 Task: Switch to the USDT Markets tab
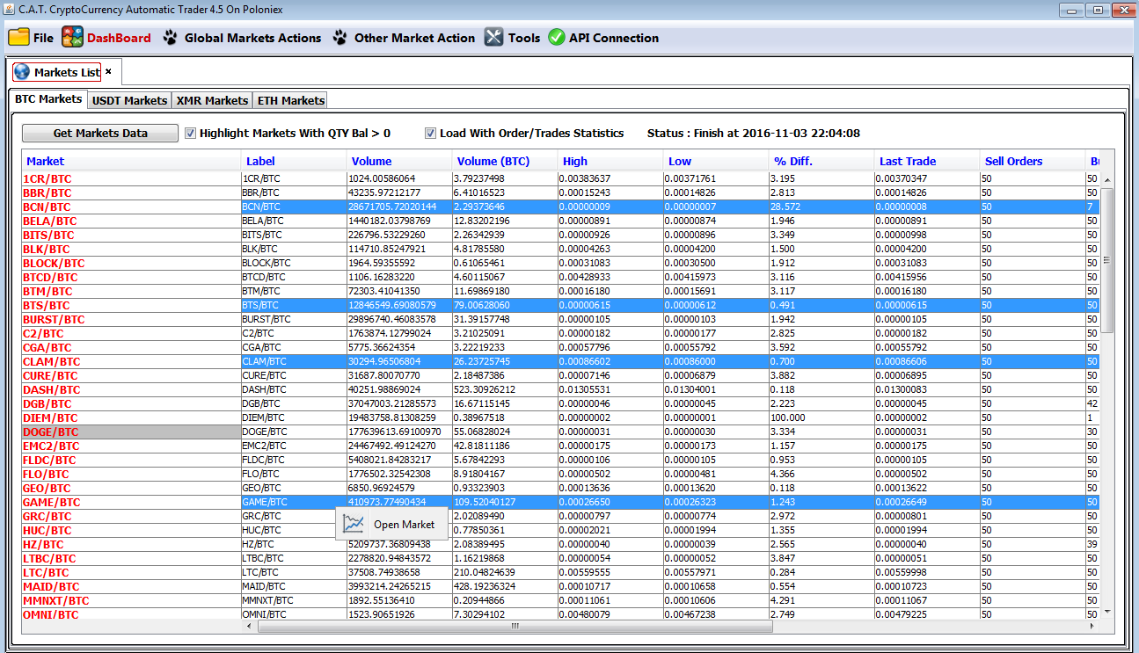(129, 100)
